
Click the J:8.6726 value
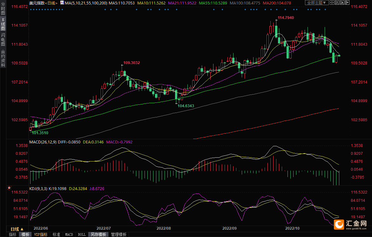pos(97,189)
